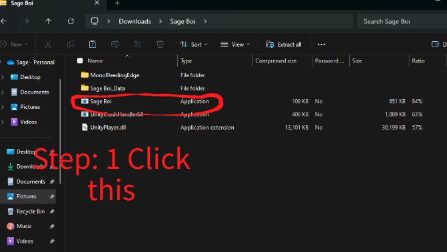Open pinned Videos in quick access
Image resolution: width=447 pixels, height=252 pixels.
click(x=30, y=241)
